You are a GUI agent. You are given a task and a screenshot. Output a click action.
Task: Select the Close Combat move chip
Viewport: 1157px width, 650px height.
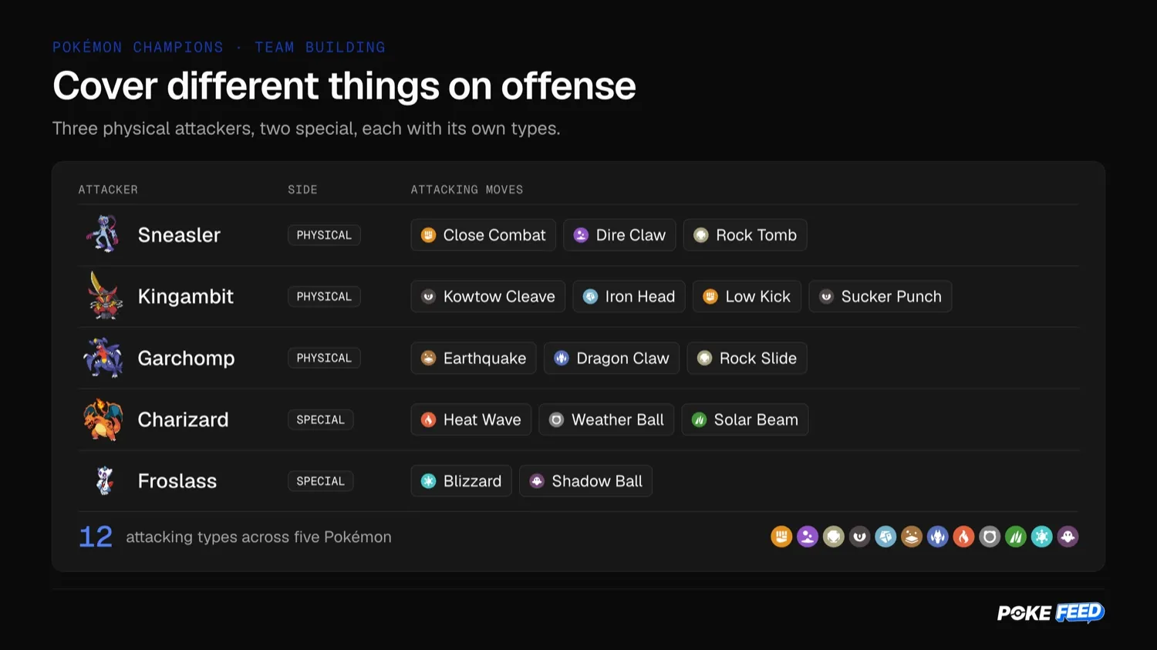click(x=483, y=235)
